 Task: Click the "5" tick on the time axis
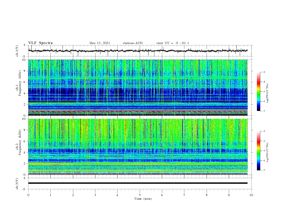click(140, 195)
